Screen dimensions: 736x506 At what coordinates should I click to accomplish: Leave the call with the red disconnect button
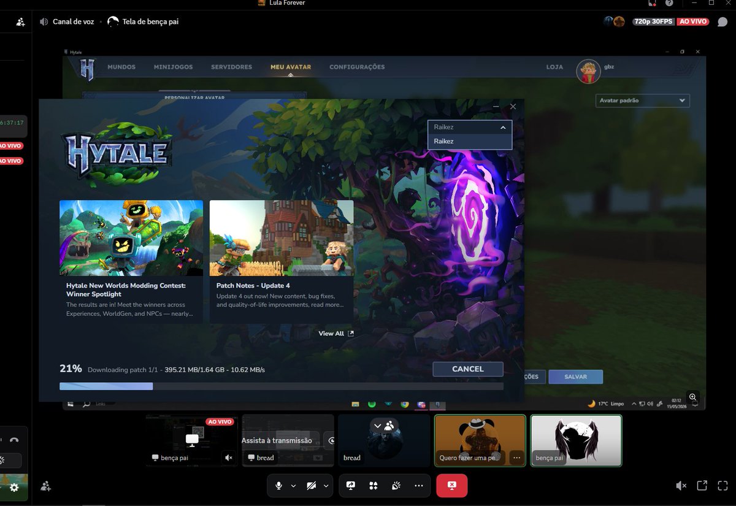click(452, 485)
